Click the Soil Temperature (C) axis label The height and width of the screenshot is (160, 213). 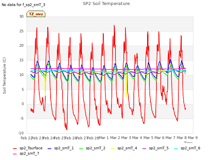[4, 76]
